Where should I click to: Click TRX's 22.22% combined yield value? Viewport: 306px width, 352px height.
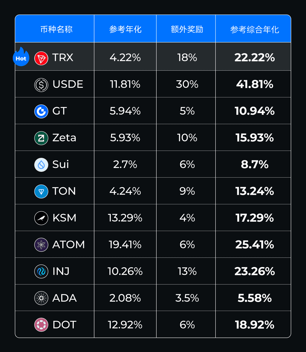(x=255, y=58)
